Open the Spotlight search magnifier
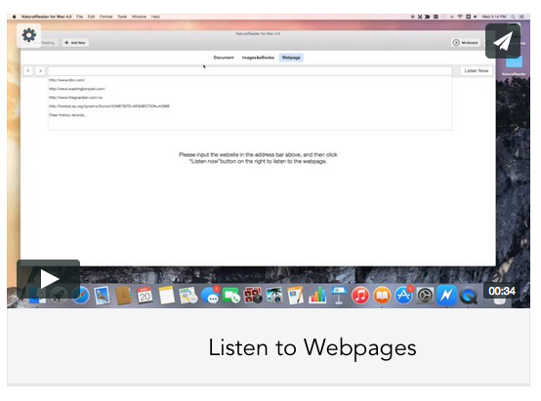This screenshot has width=541, height=401. pos(513,17)
